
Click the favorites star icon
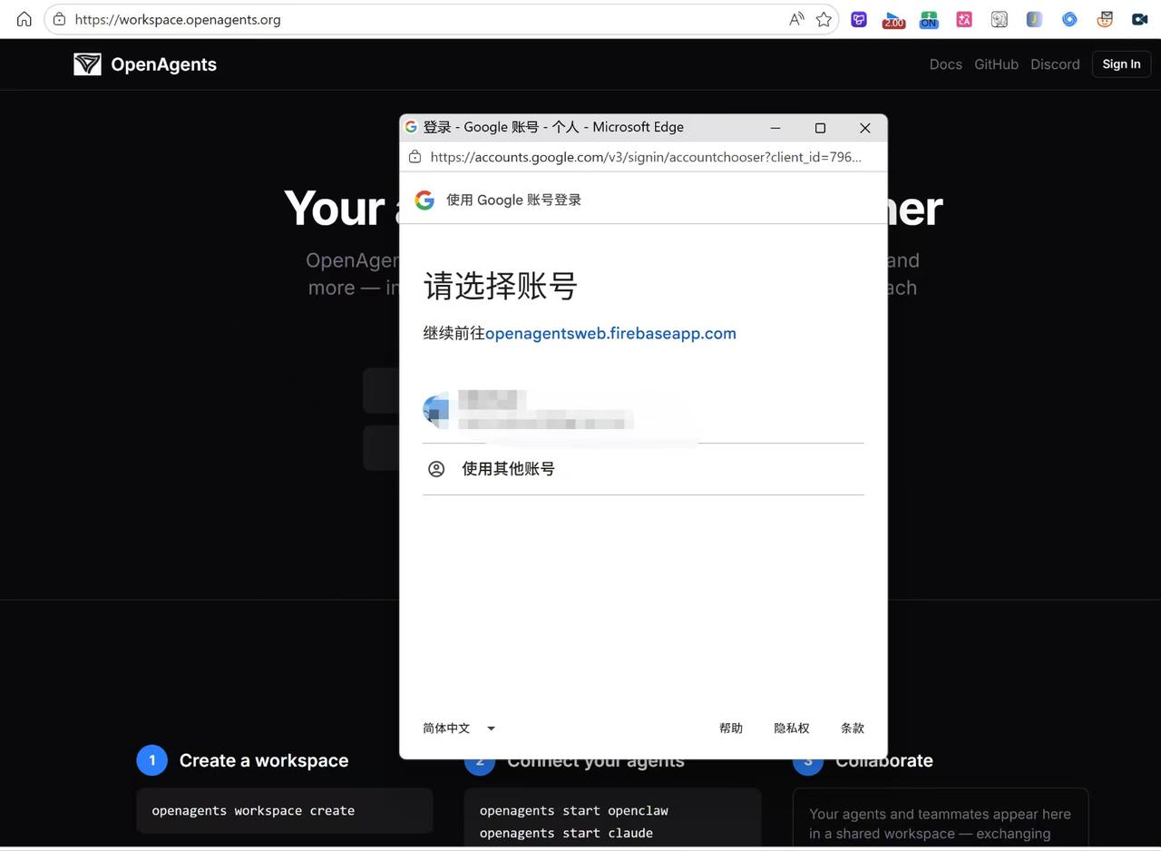824,19
